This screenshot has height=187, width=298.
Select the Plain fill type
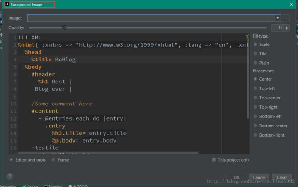point(262,63)
